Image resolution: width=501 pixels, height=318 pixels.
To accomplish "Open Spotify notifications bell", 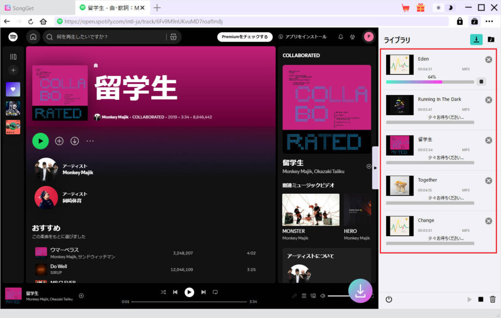I will pyautogui.click(x=341, y=37).
